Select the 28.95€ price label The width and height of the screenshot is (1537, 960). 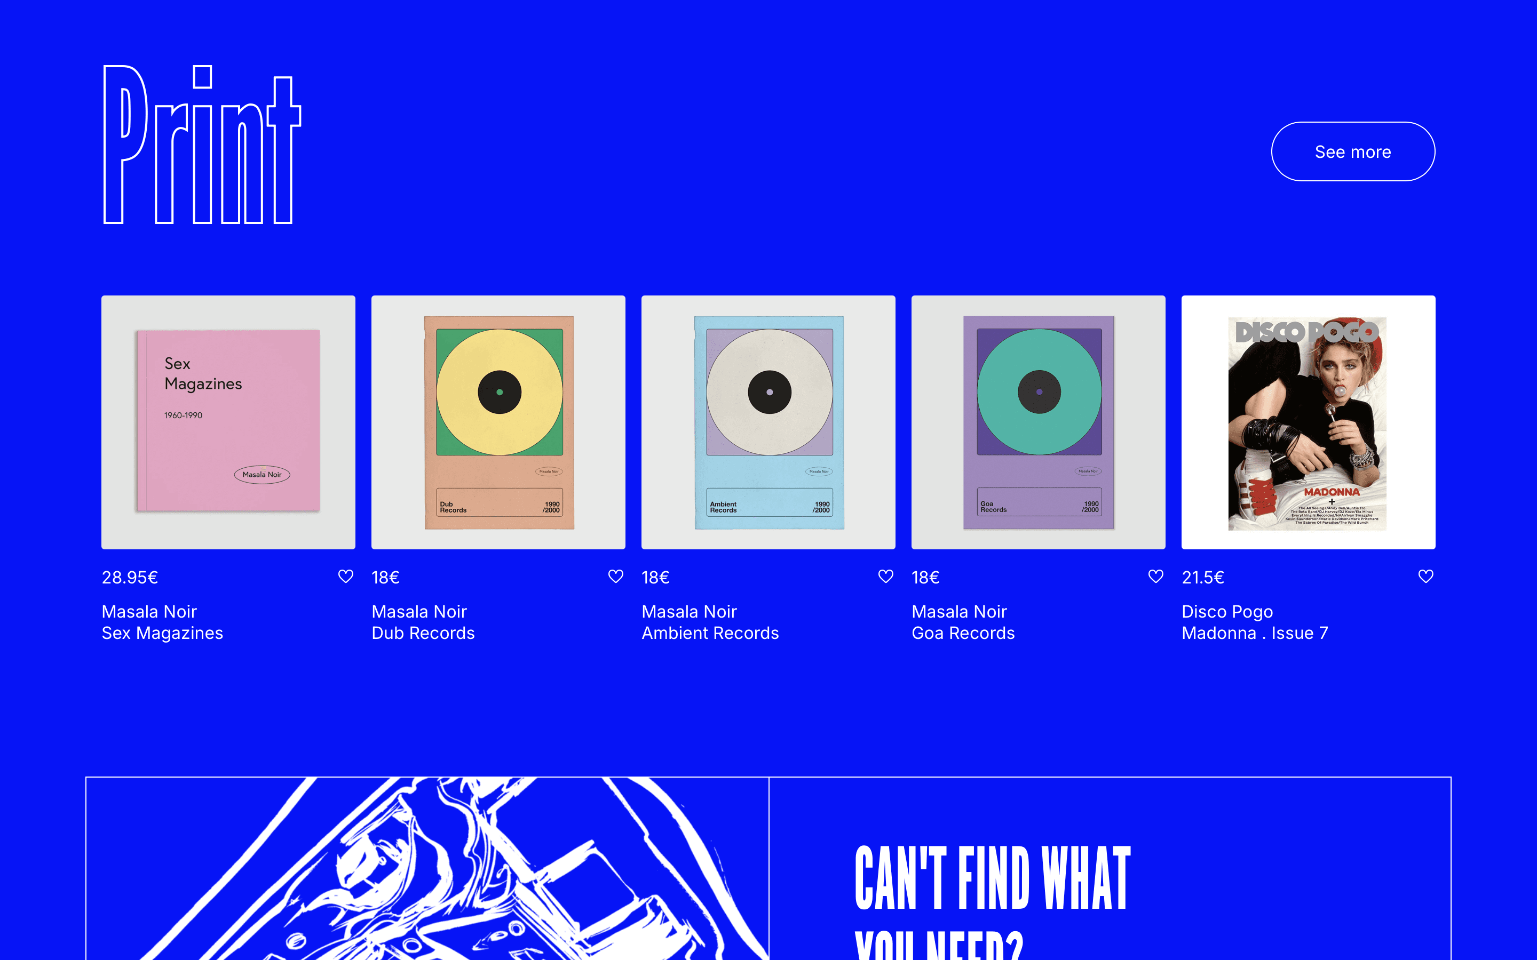click(x=130, y=577)
